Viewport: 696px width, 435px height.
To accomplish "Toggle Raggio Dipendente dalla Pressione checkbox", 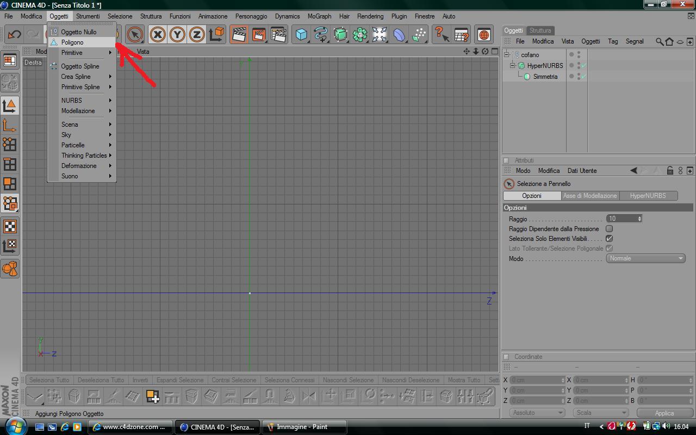I will click(609, 229).
